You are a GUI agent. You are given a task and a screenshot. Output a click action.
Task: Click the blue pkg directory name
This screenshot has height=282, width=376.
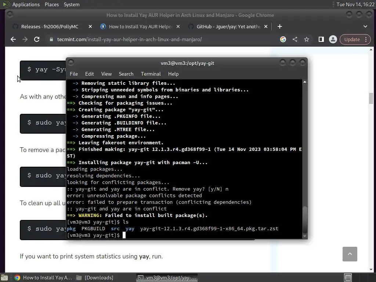[71, 228]
